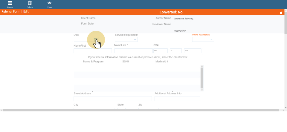This screenshot has height=132, width=287.
Task: Select the first row in client match list
Action: click(x=137, y=68)
